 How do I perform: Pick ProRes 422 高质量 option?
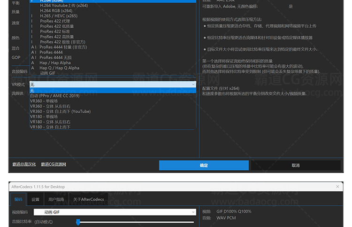pos(57,37)
